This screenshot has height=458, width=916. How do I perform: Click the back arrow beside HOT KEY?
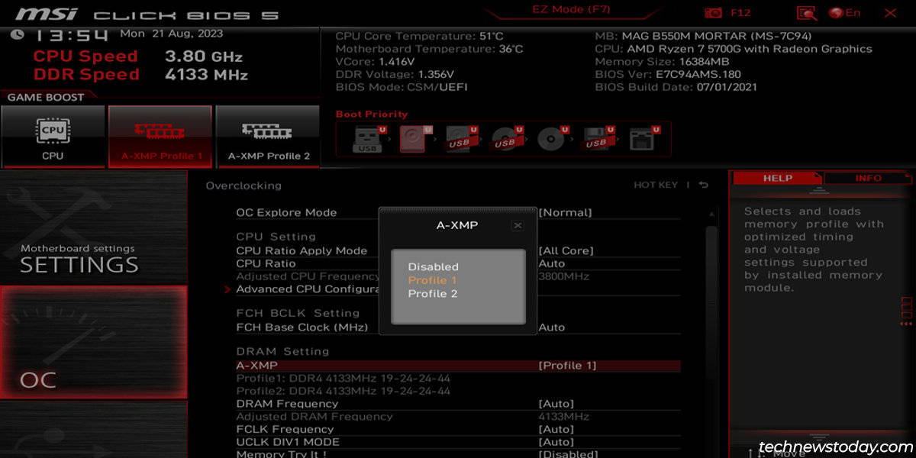[x=704, y=185]
